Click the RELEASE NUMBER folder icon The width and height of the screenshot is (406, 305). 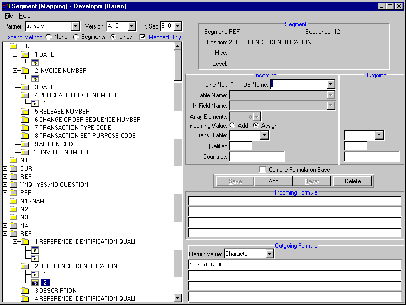pos(25,112)
